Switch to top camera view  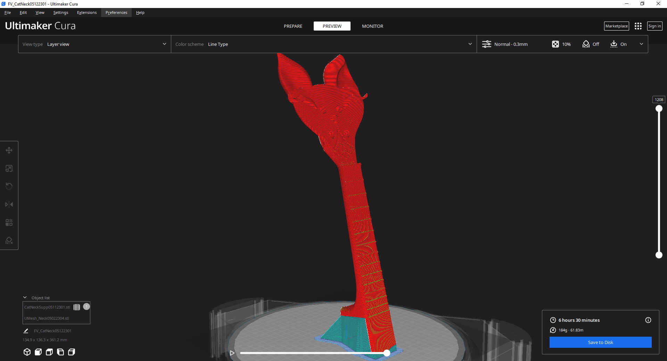click(49, 352)
